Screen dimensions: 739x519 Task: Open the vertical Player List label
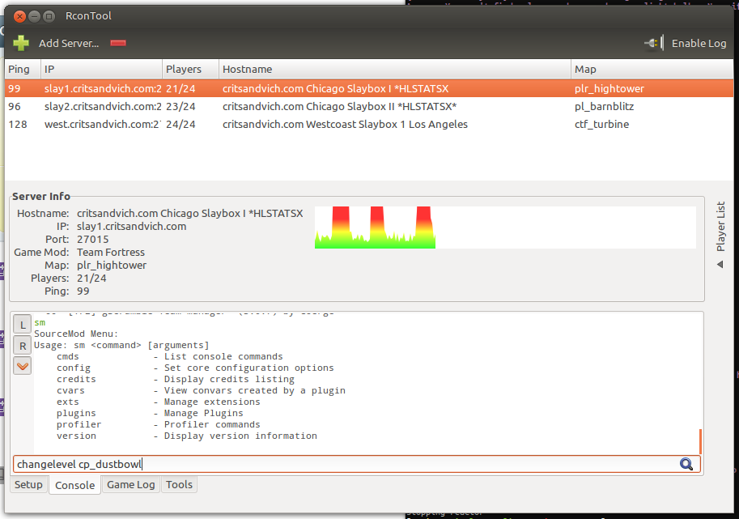coord(720,226)
